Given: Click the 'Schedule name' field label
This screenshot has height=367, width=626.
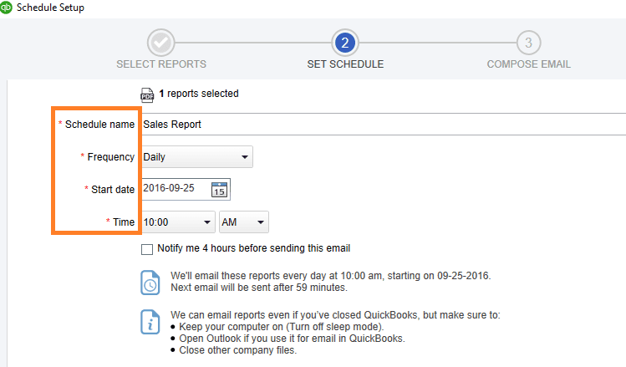Looking at the screenshot, I should click(99, 125).
